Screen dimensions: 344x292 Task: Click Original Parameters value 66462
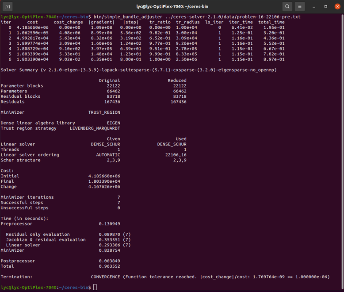click(x=114, y=91)
